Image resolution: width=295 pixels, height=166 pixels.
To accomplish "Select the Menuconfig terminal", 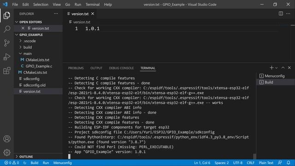I will 276,76.
